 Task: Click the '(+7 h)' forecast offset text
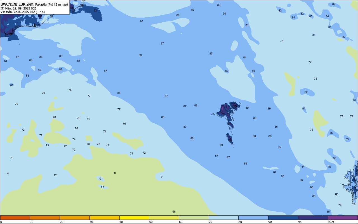click(x=40, y=12)
